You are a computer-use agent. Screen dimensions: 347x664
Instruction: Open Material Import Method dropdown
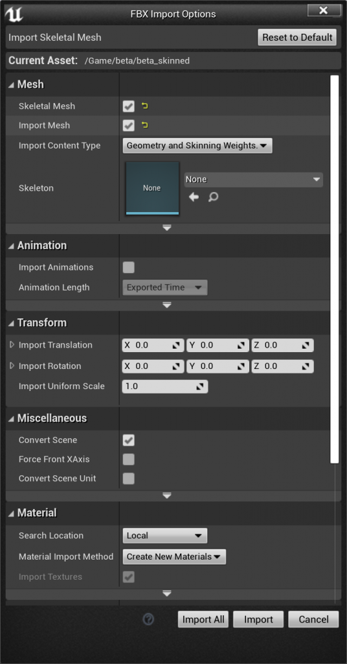point(174,556)
